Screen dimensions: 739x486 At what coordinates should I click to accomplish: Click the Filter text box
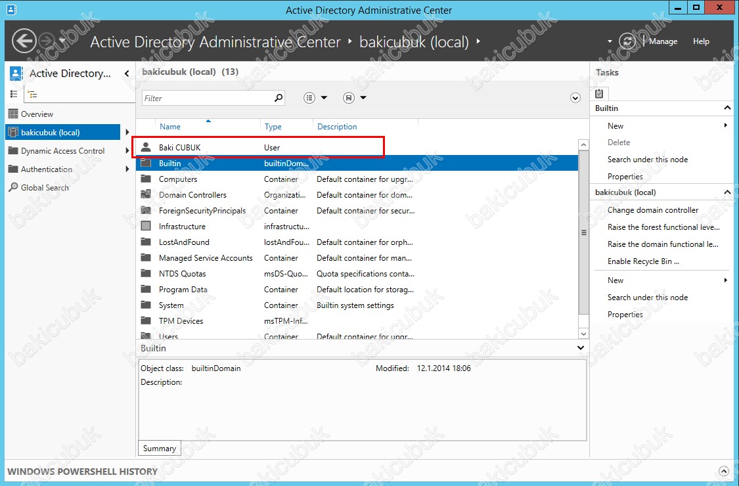coord(208,98)
